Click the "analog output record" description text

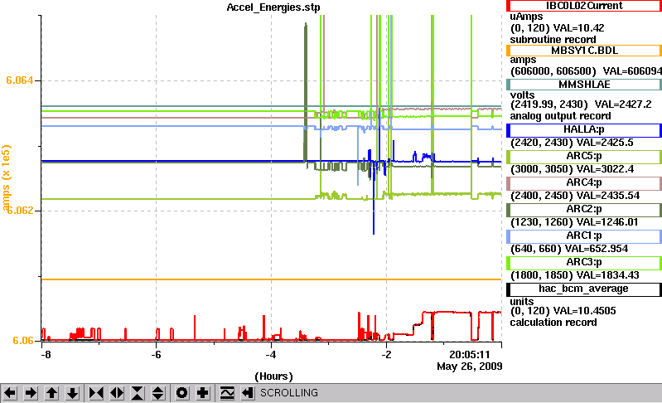[x=560, y=116]
